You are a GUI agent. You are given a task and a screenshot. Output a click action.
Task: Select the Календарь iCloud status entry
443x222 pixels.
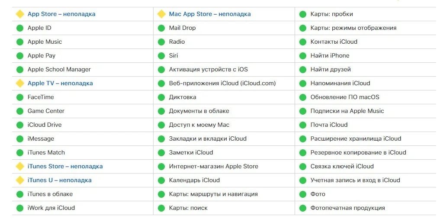[x=225, y=180]
